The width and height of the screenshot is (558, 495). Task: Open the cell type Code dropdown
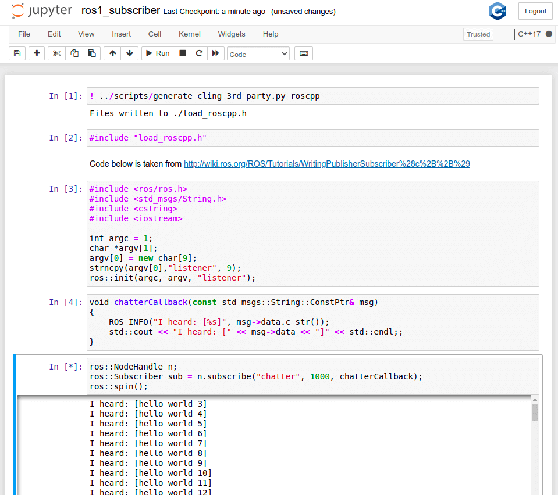point(258,54)
